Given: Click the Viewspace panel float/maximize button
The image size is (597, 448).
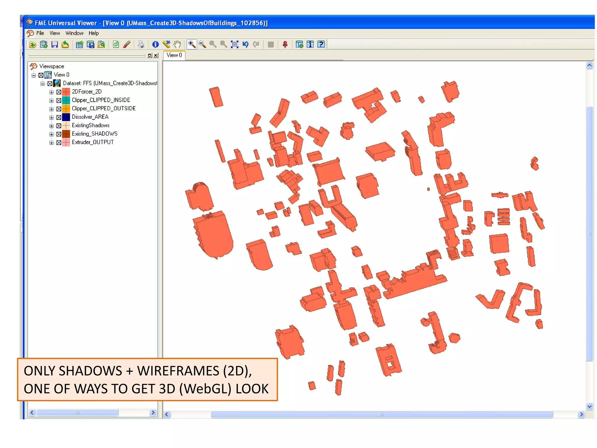Looking at the screenshot, I should (150, 55).
